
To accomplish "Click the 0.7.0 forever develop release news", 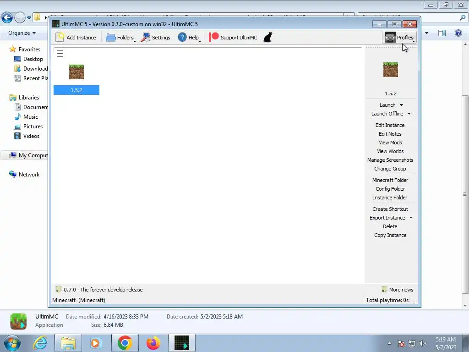I will [99, 290].
